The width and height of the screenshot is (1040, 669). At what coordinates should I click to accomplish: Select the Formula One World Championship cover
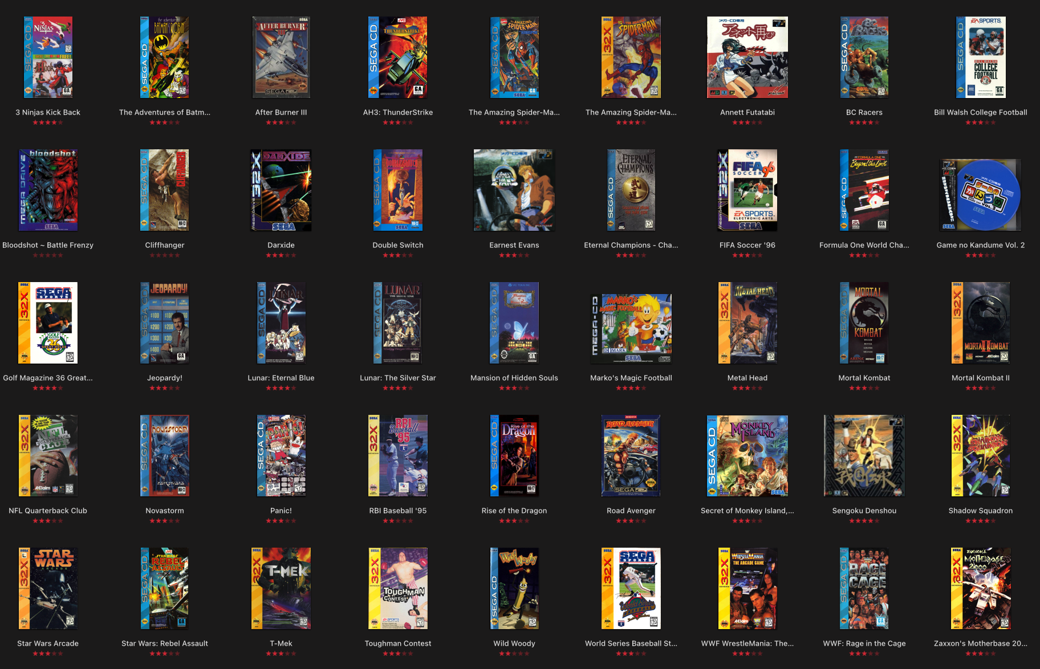pyautogui.click(x=864, y=190)
